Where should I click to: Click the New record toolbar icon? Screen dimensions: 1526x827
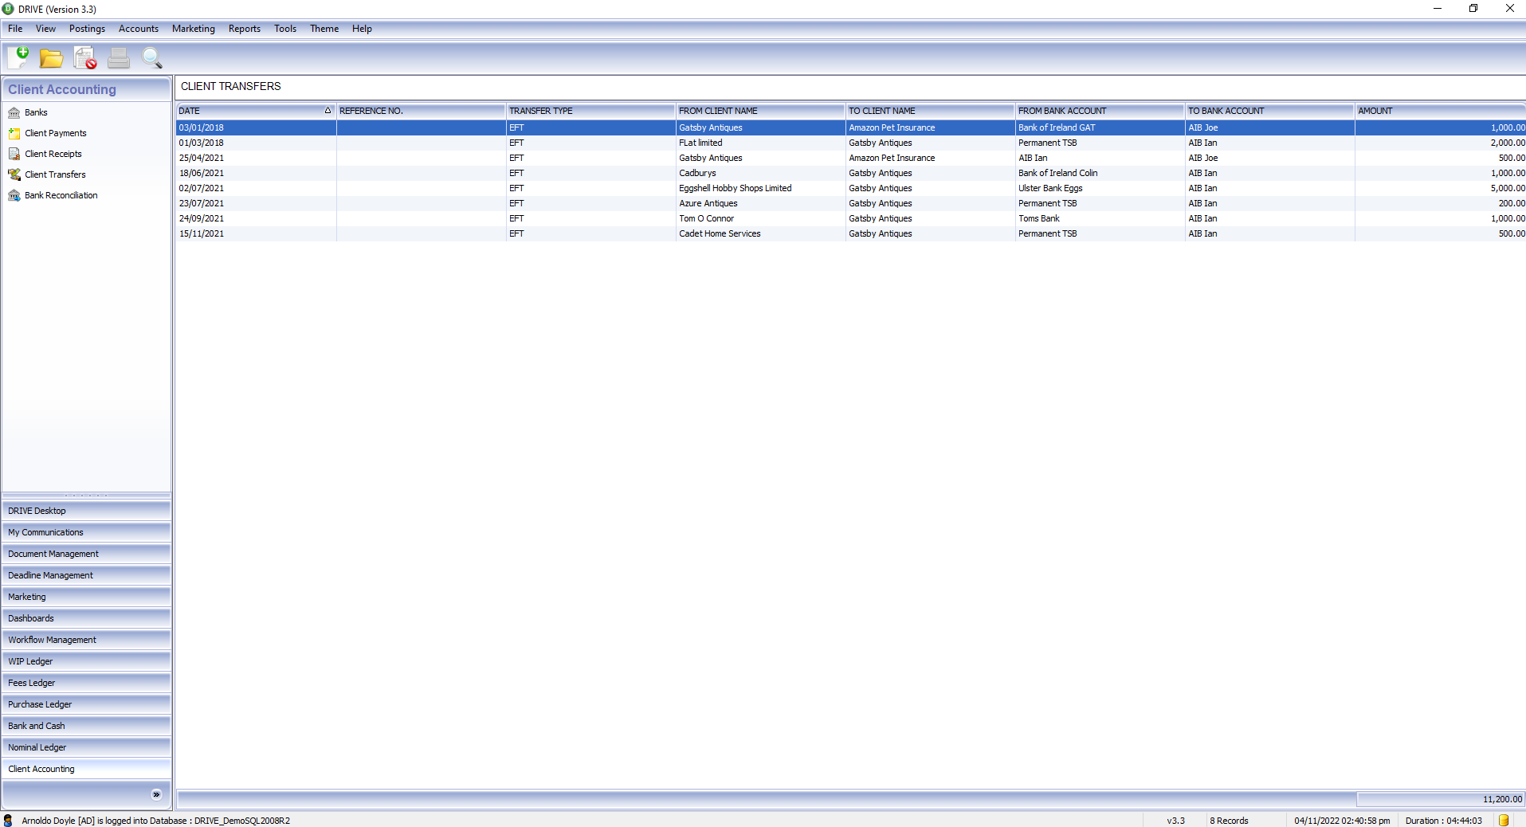[18, 57]
